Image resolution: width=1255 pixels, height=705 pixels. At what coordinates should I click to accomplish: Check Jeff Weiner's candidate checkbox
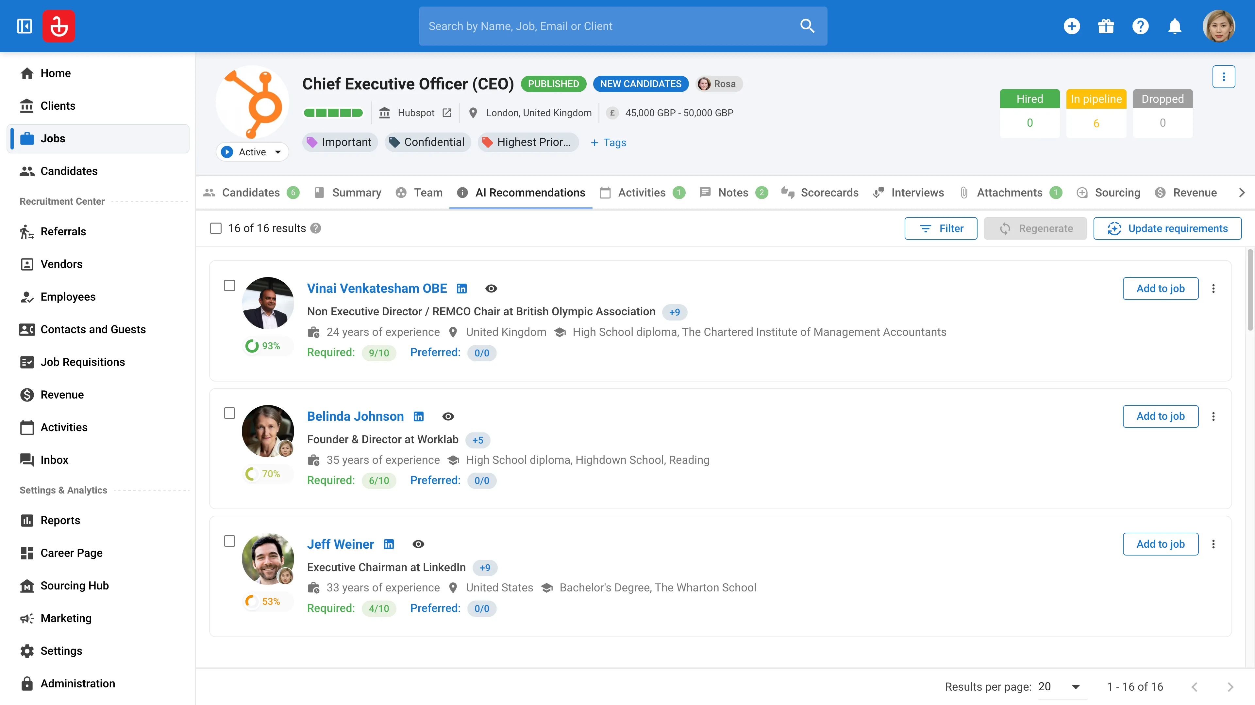pos(229,541)
